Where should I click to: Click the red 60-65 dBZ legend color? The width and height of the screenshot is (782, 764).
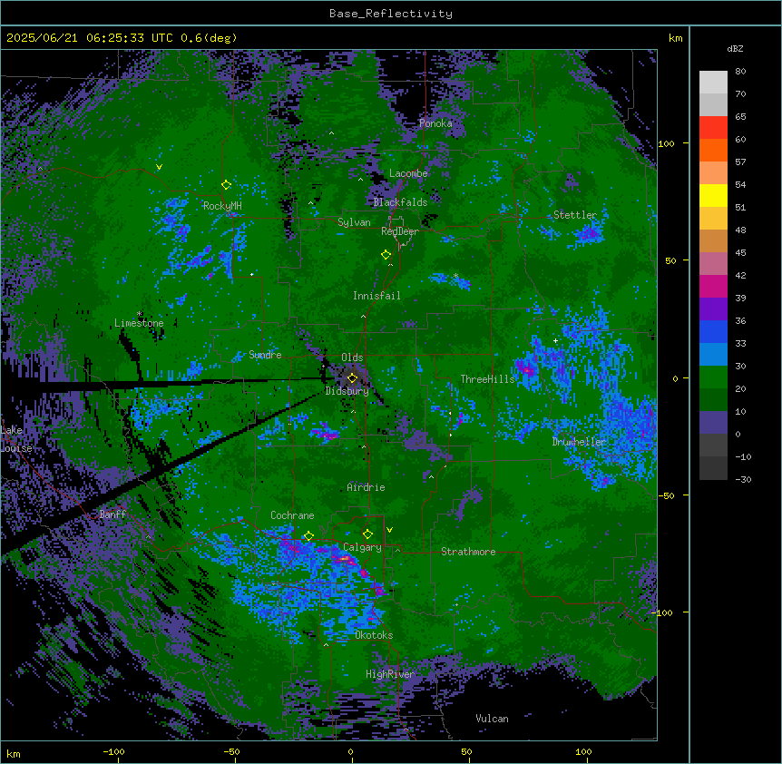pos(713,128)
